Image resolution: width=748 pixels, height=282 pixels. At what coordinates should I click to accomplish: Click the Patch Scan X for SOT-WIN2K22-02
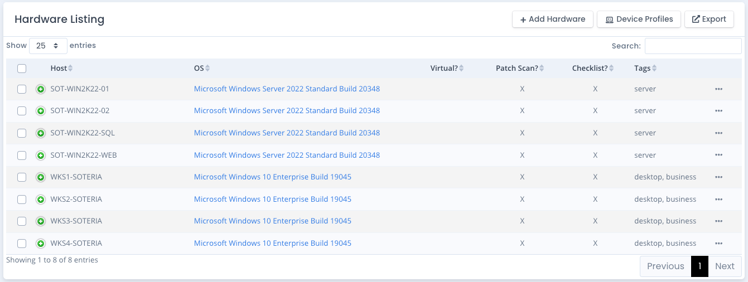click(522, 111)
